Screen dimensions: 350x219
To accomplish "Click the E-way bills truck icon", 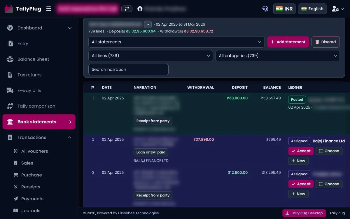I will coord(10,91).
